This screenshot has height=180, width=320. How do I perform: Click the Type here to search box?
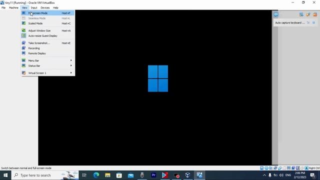pos(45,175)
